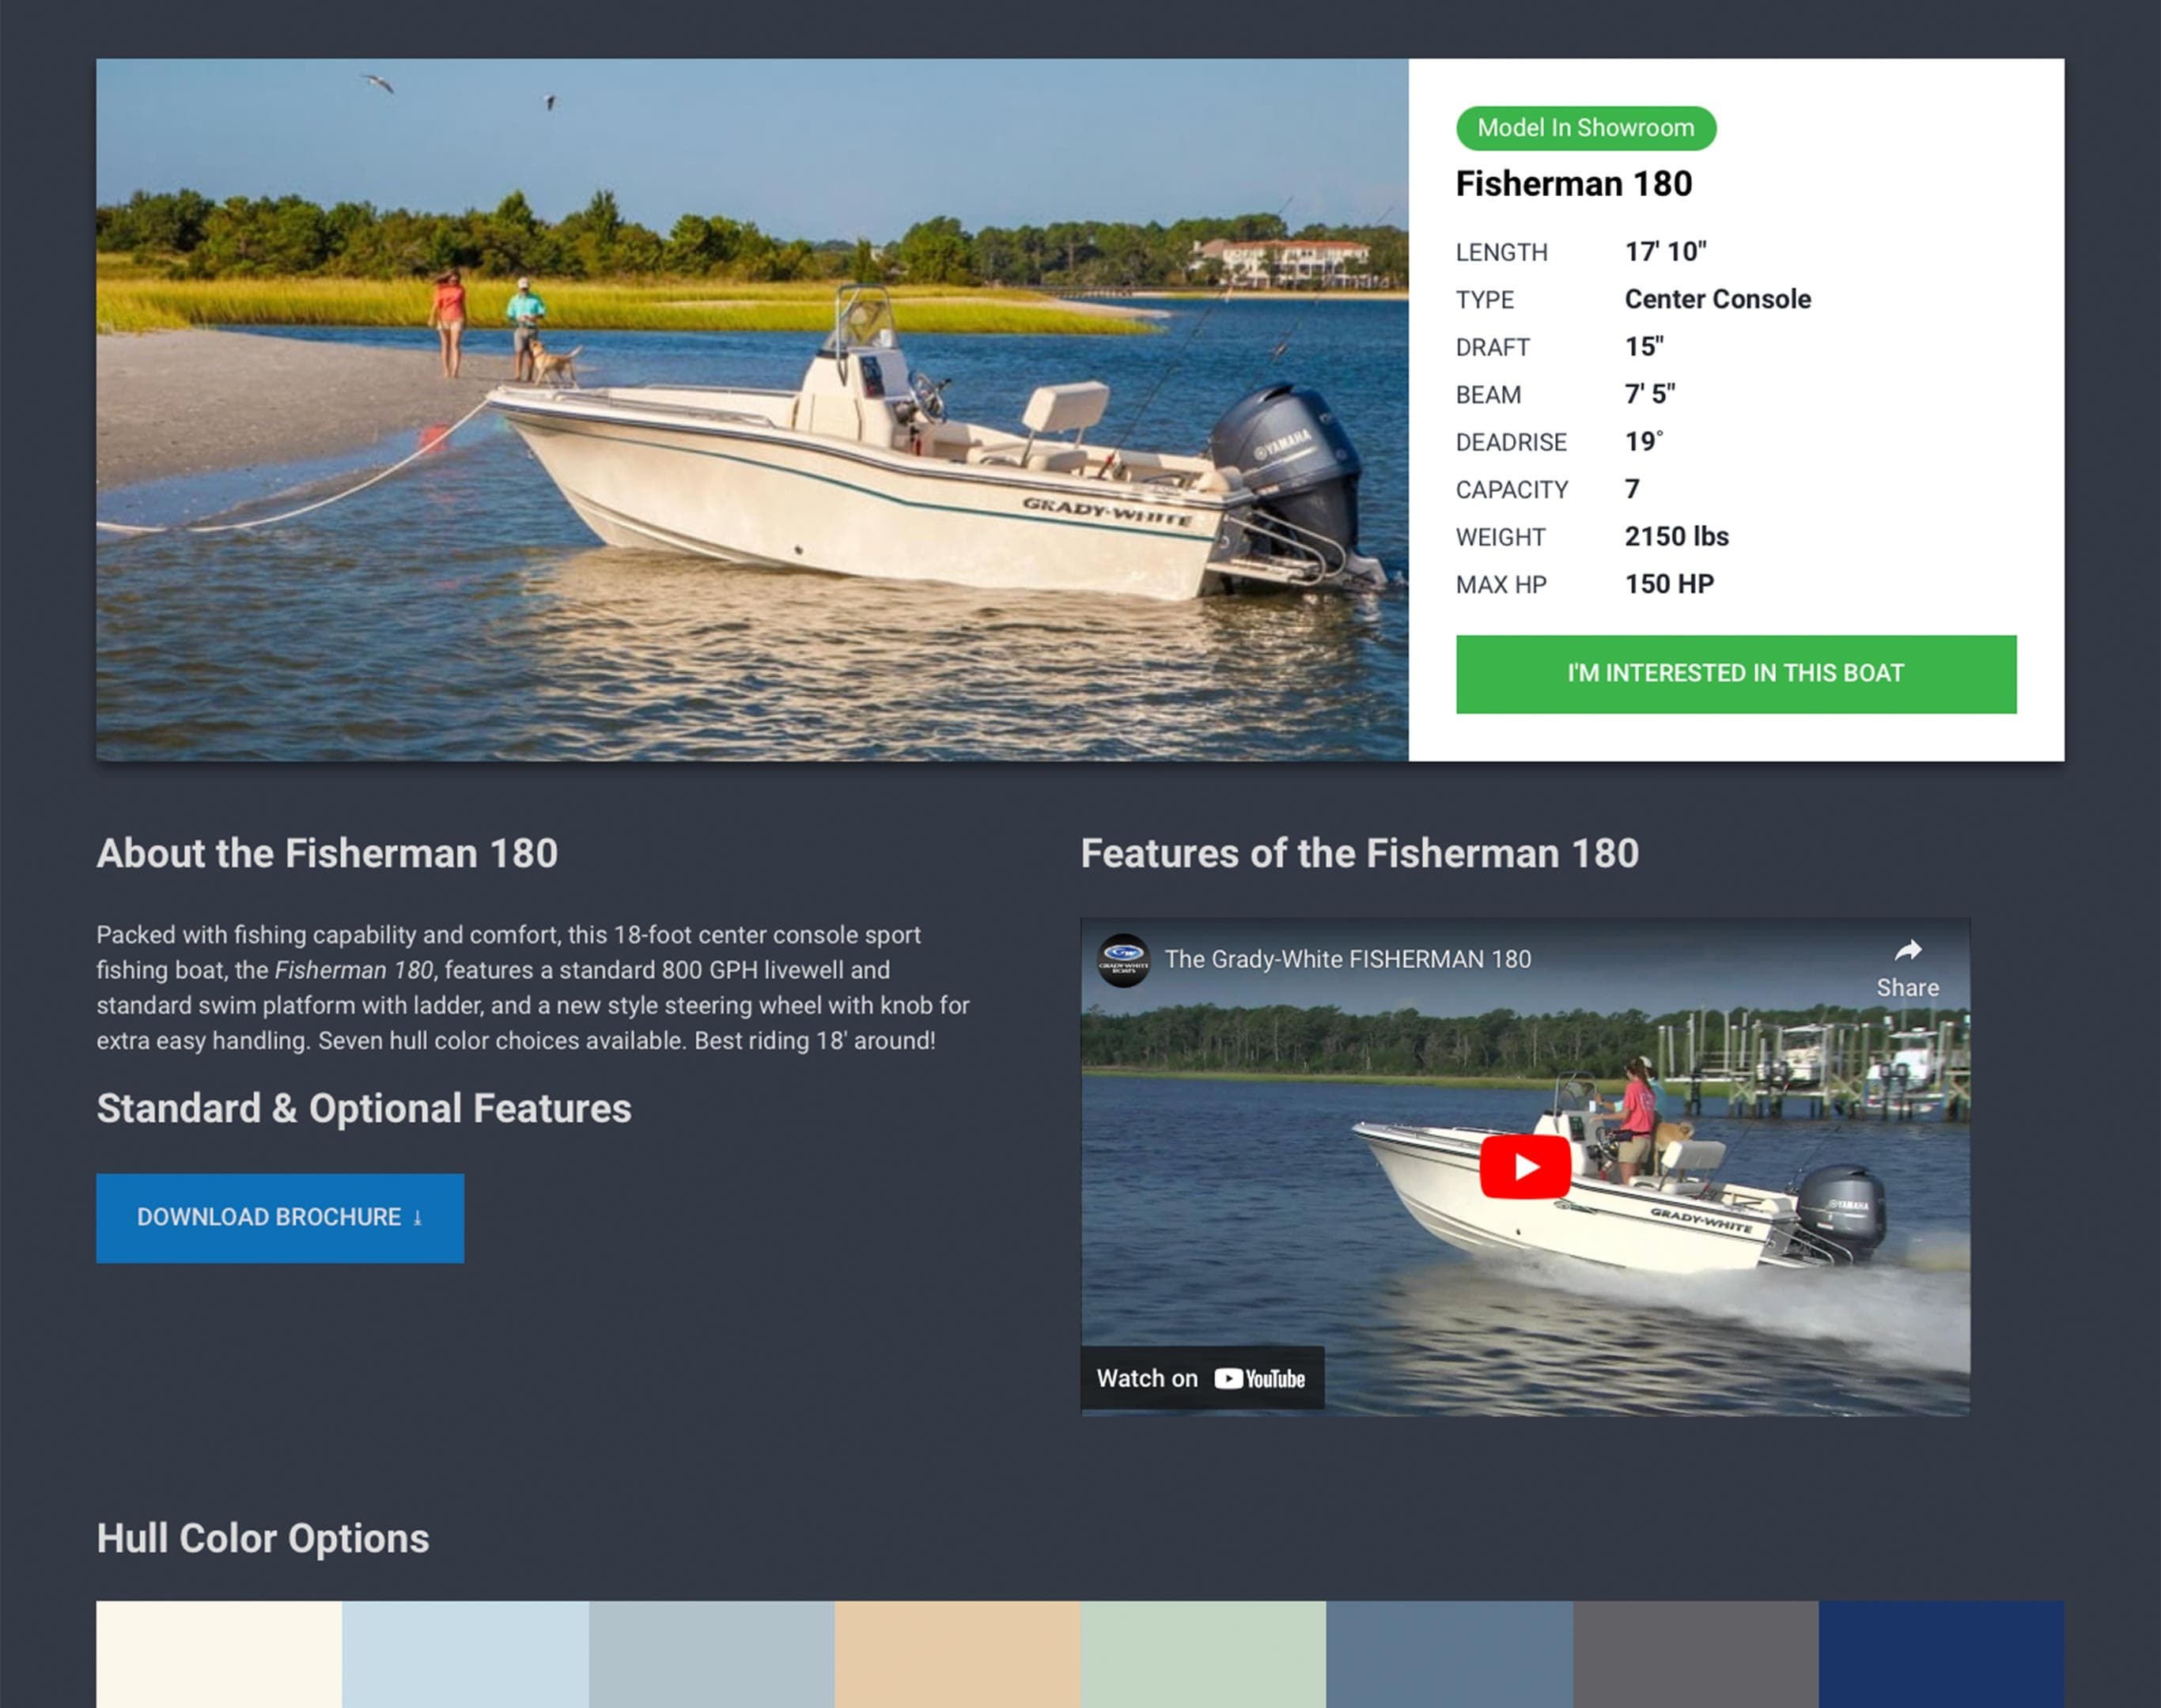Select the pale green hull color swatch

pyautogui.click(x=1204, y=1654)
